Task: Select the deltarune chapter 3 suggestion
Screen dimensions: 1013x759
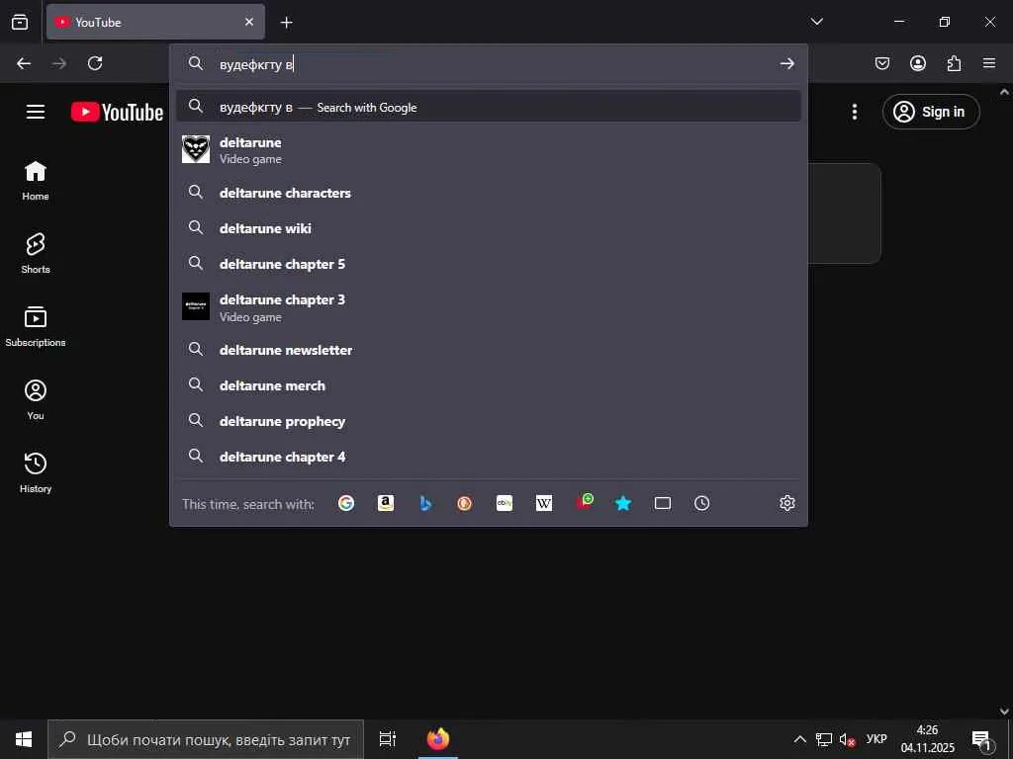Action: click(489, 307)
